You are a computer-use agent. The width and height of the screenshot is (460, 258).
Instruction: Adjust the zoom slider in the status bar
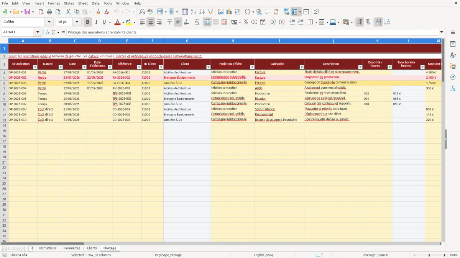429,255
